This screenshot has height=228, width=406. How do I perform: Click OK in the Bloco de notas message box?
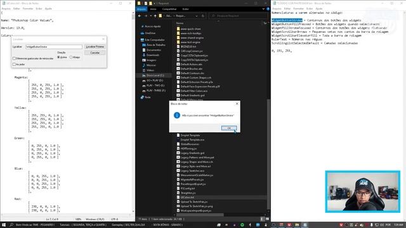pyautogui.click(x=229, y=128)
